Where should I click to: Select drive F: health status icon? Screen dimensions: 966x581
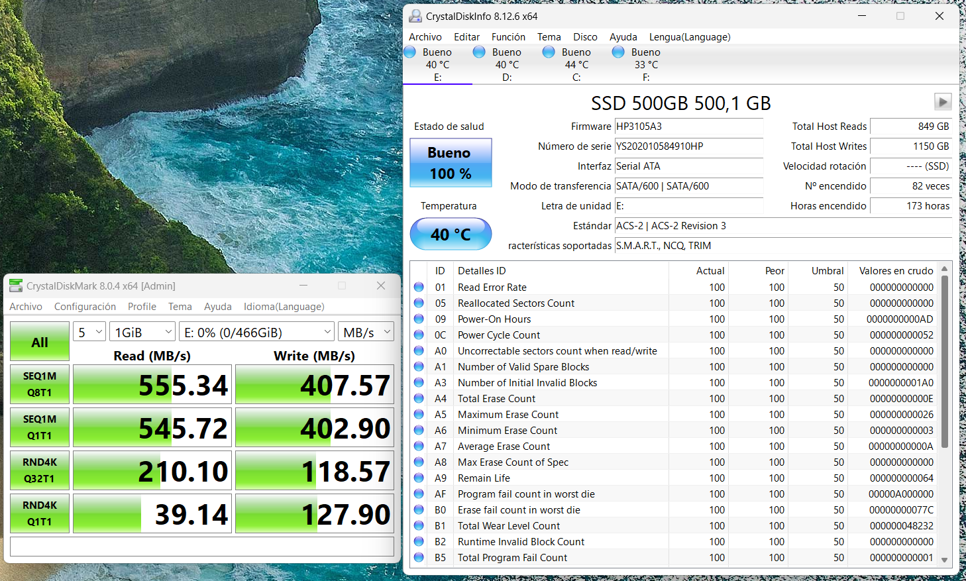pyautogui.click(x=618, y=52)
